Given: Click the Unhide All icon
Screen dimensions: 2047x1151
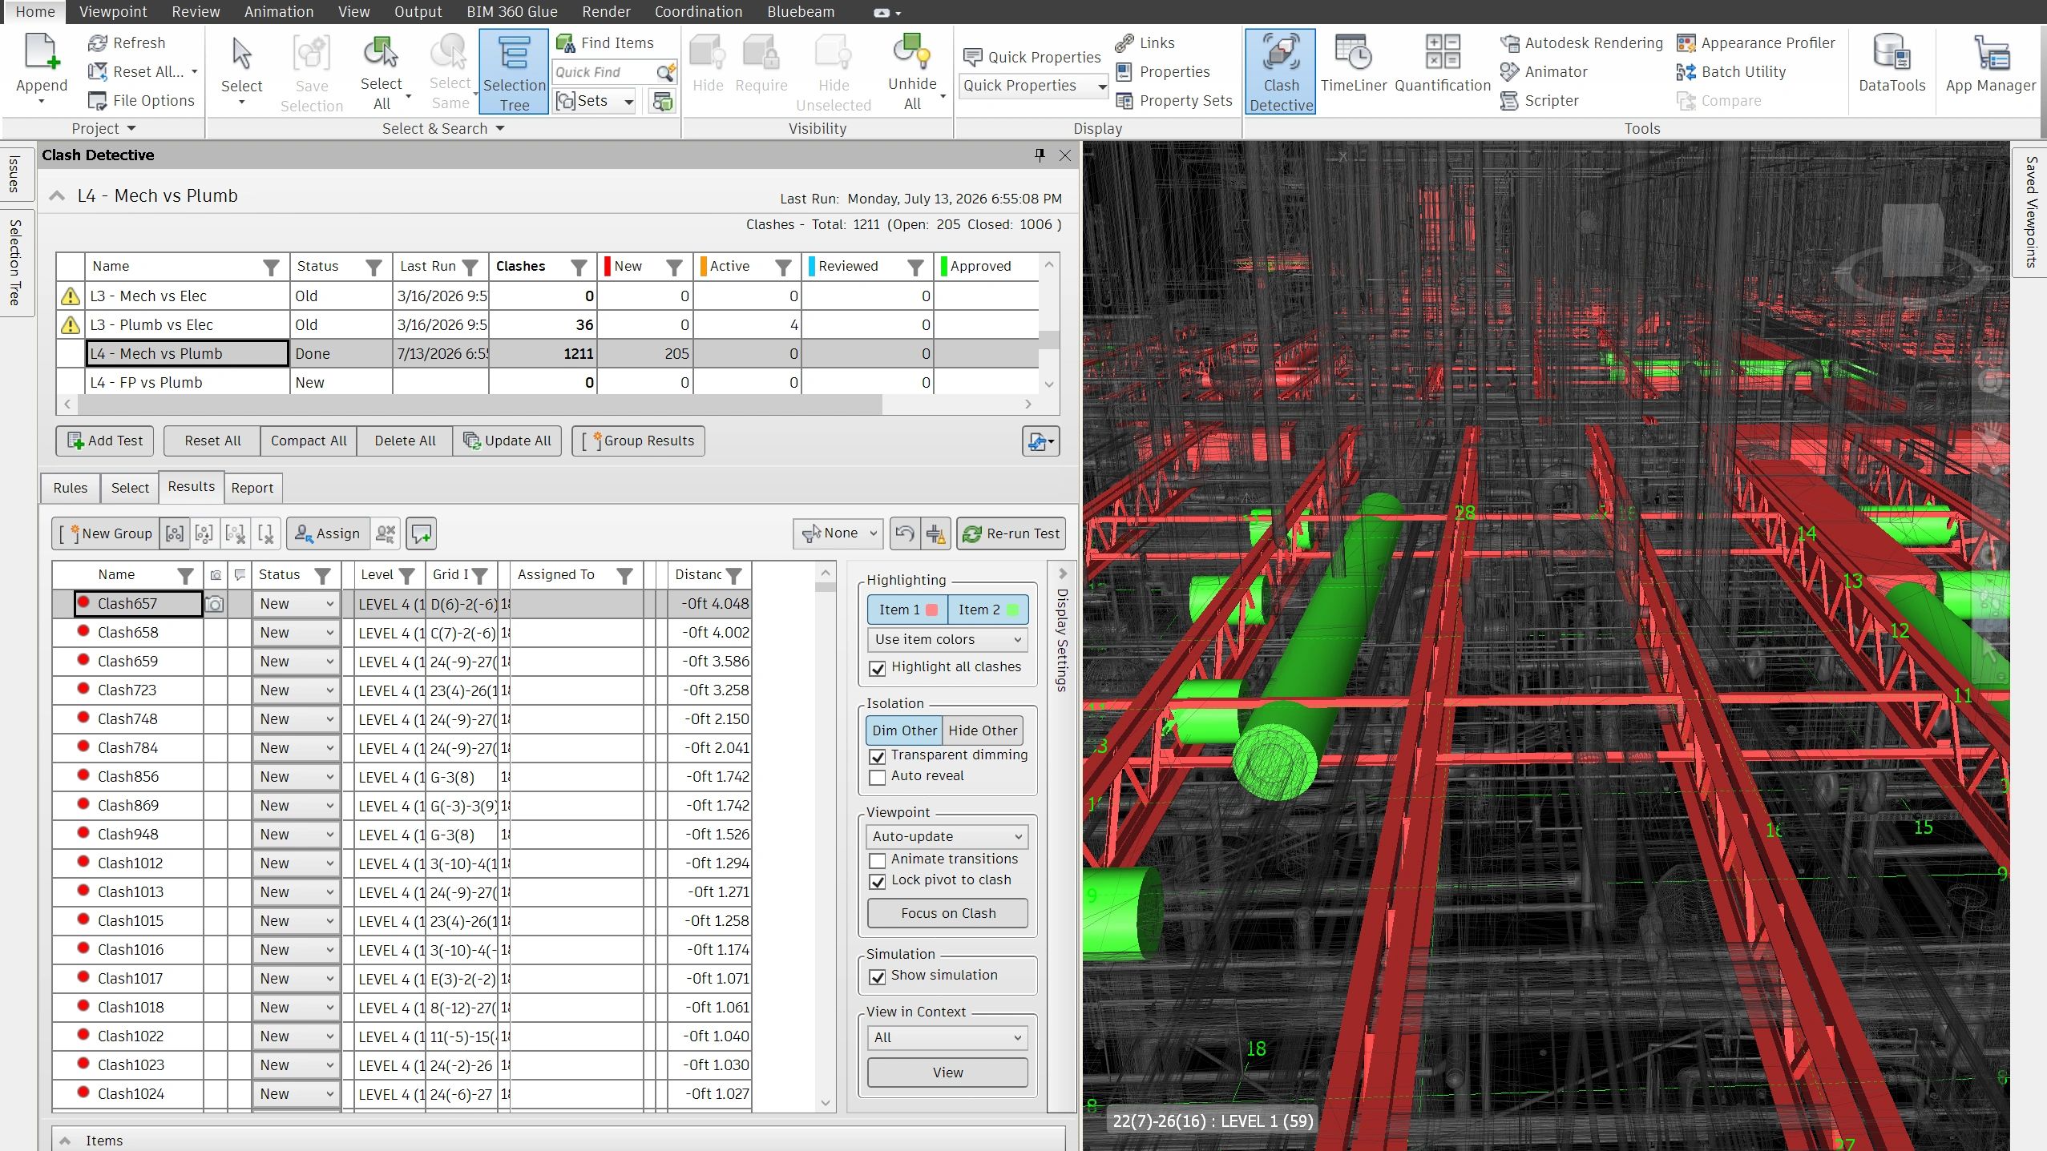Looking at the screenshot, I should point(911,51).
